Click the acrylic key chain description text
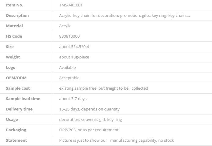212x146 pixels. coord(125,16)
